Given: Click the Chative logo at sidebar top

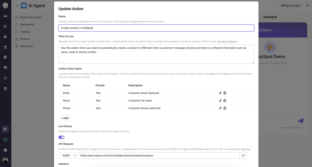Looking at the screenshot, I should point(5,6).
